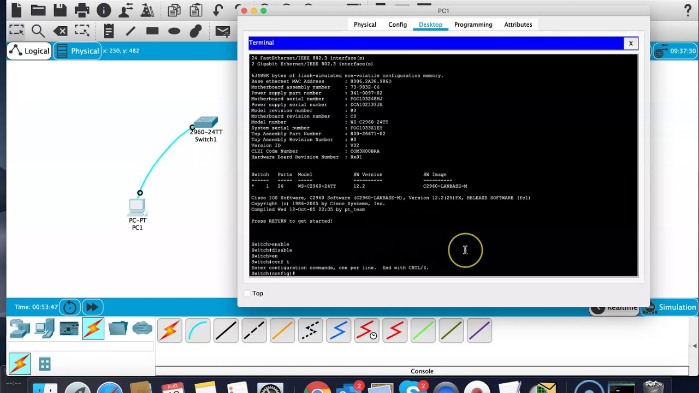Pick the automatic connection type
Image resolution: width=699 pixels, height=393 pixels.
pyautogui.click(x=170, y=331)
